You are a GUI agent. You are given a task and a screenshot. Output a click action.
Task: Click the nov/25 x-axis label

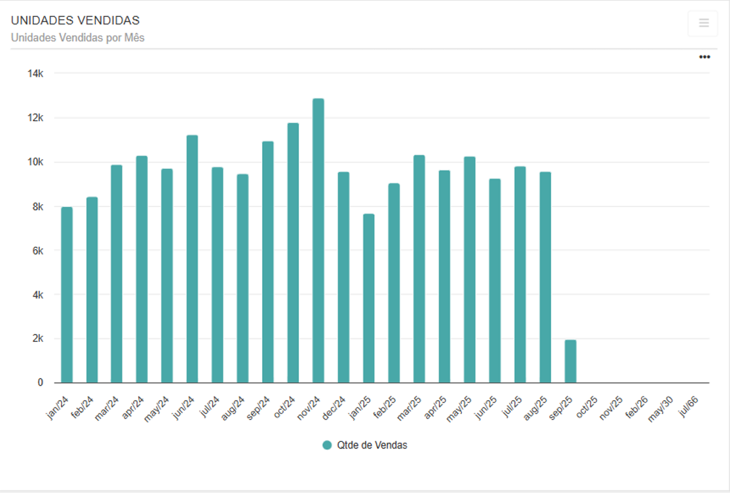pos(610,408)
